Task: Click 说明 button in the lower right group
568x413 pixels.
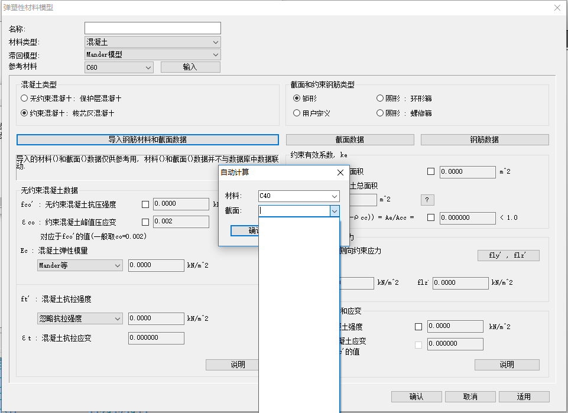Action: coord(507,365)
